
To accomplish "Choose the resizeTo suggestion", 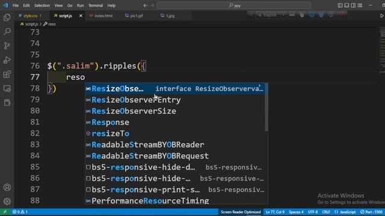I will coord(175,133).
